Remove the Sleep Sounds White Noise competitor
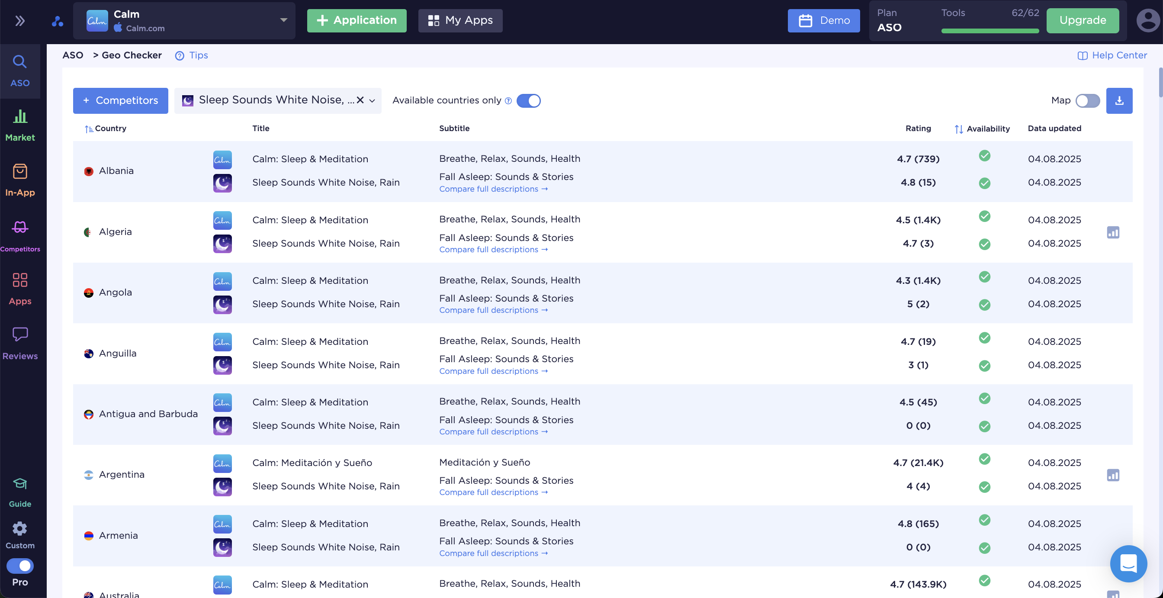1163x598 pixels. pyautogui.click(x=360, y=100)
